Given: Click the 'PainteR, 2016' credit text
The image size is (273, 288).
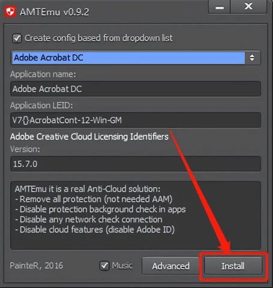Looking at the screenshot, I should coord(37,266).
